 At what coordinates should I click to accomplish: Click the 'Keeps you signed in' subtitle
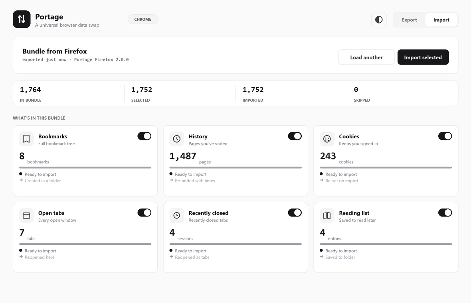pyautogui.click(x=358, y=144)
